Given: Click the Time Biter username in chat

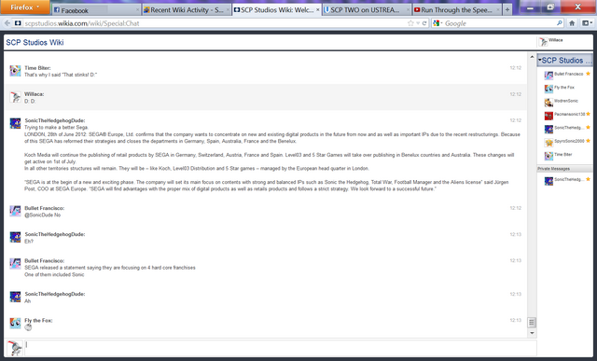Looking at the screenshot, I should tap(37, 68).
